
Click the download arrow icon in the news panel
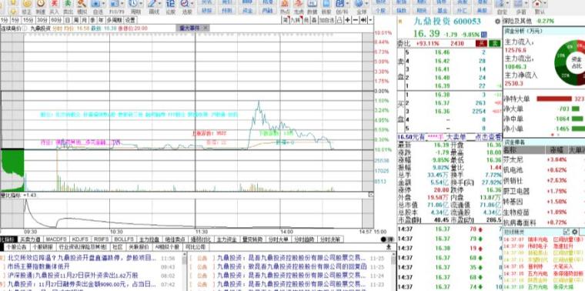pos(389,247)
